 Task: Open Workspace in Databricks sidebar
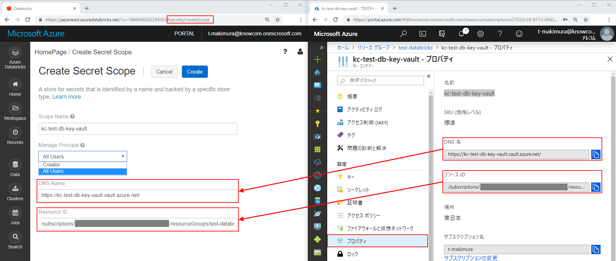[15, 112]
